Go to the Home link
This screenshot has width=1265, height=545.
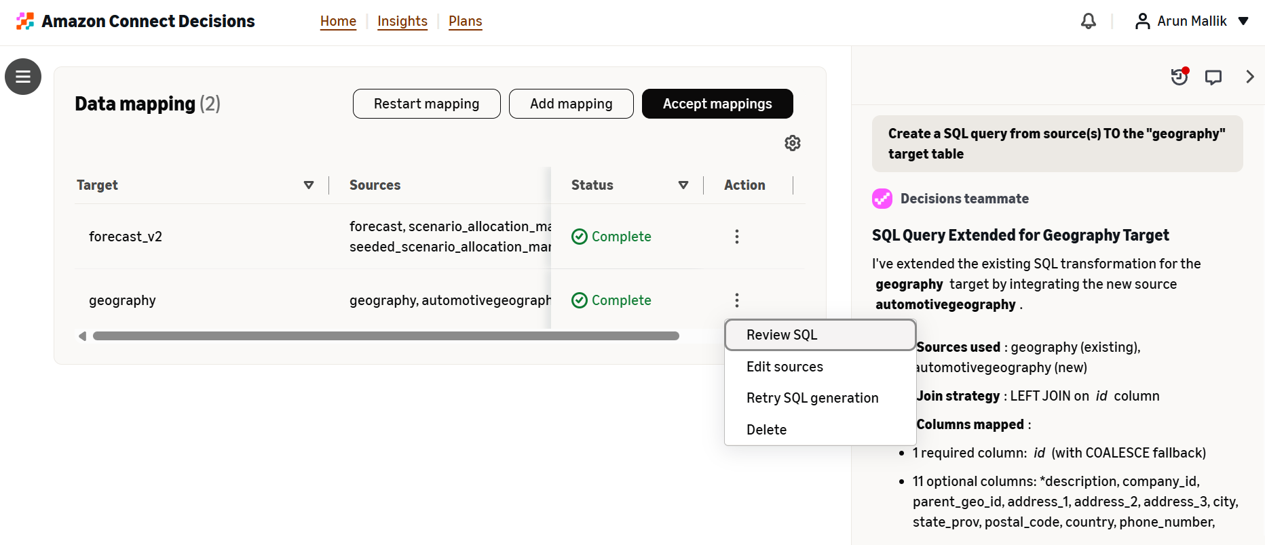[x=338, y=21]
